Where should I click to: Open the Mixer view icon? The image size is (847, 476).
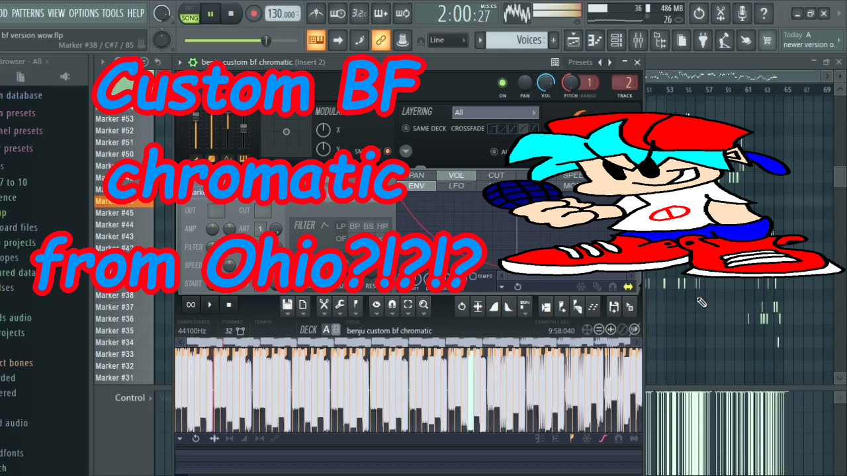[638, 40]
